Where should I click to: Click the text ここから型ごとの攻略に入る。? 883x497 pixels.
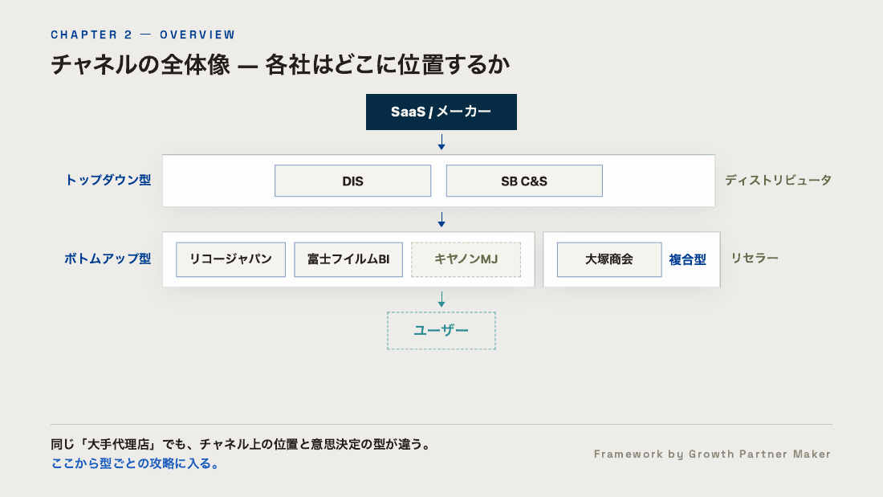pyautogui.click(x=136, y=464)
